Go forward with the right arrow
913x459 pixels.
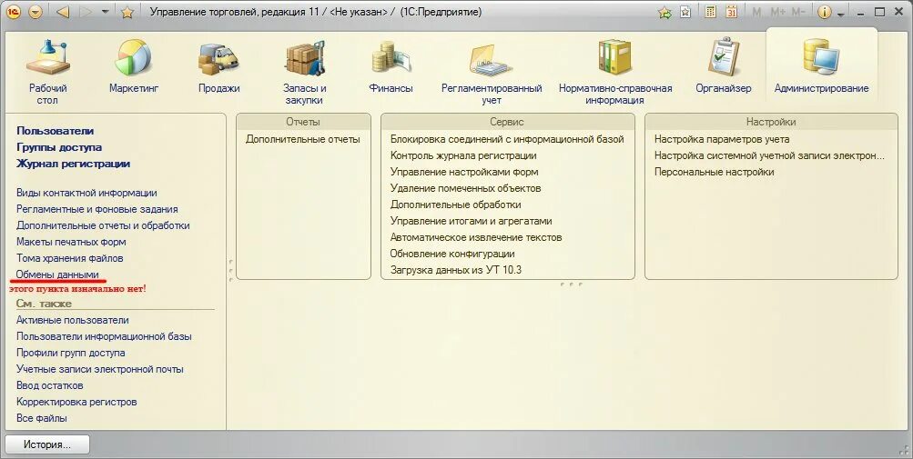tap(85, 12)
